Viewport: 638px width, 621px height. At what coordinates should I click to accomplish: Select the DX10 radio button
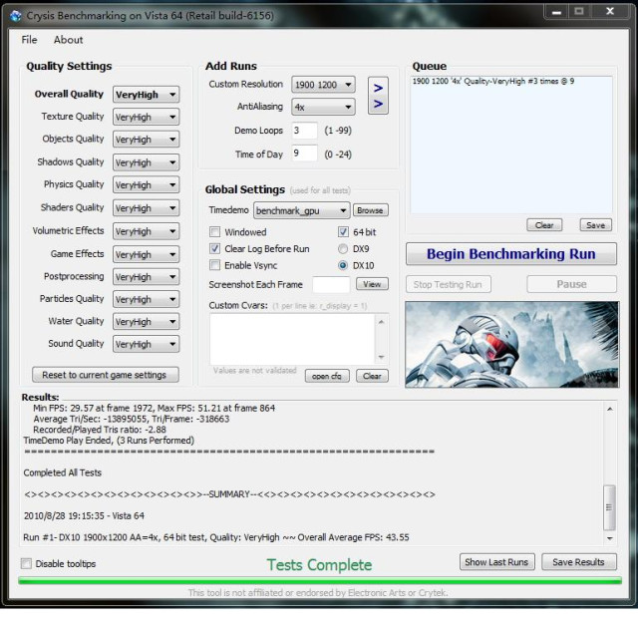tap(343, 265)
